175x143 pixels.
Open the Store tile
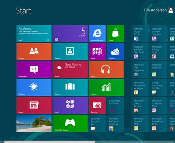(x=115, y=34)
